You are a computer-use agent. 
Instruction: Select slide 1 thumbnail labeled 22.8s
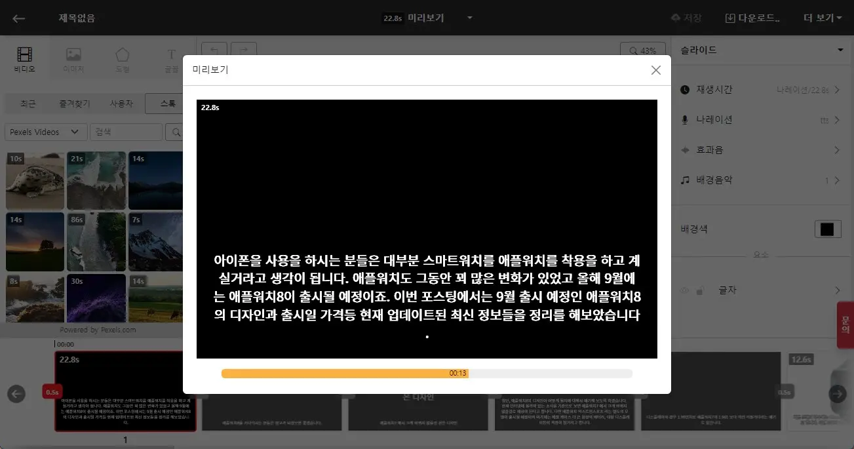tap(125, 391)
